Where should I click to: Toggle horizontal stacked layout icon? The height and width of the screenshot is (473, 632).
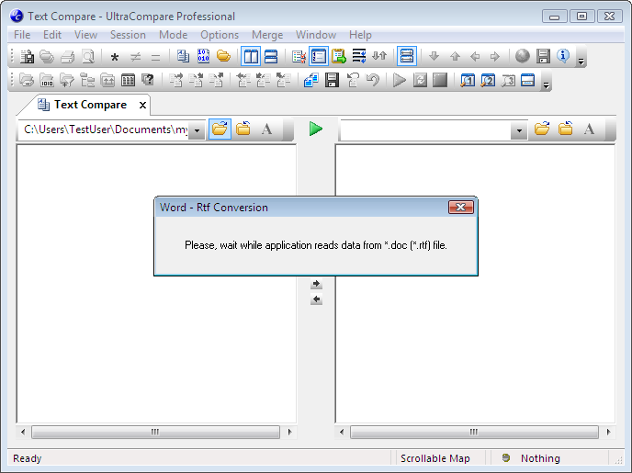(271, 56)
